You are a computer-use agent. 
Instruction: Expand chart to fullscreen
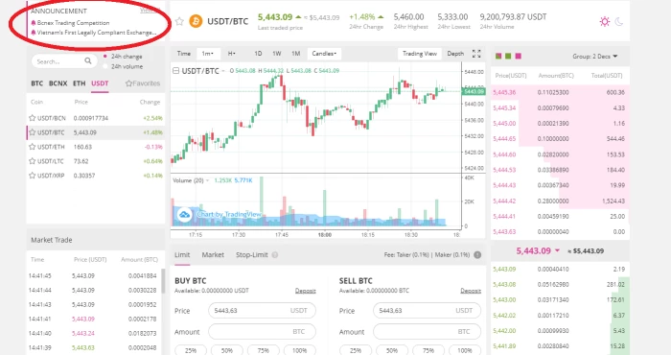point(476,54)
